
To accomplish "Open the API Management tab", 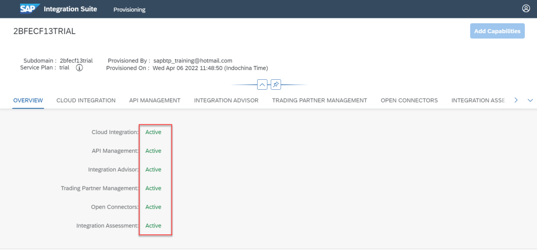I will [x=155, y=100].
